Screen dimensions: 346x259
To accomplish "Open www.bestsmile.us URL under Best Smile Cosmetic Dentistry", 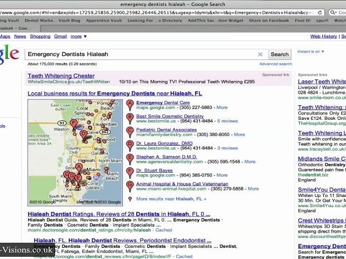I will [x=156, y=121].
